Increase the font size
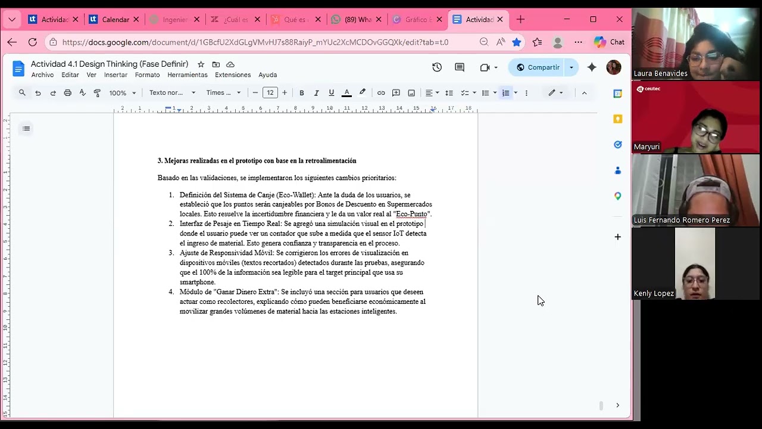Screen dimensions: 762x429 [x=285, y=93]
